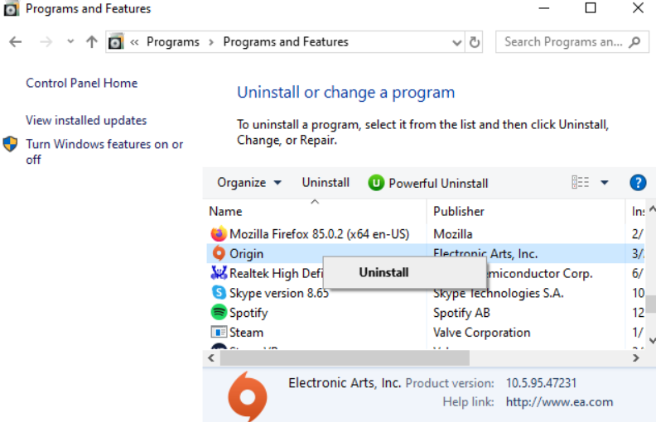Click Uninstall in the toolbar

coord(326,183)
